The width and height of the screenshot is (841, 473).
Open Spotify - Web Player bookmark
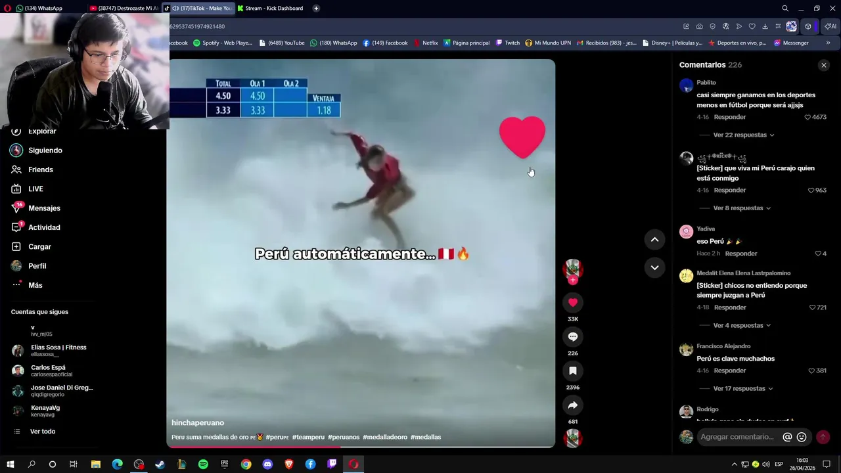pos(223,43)
